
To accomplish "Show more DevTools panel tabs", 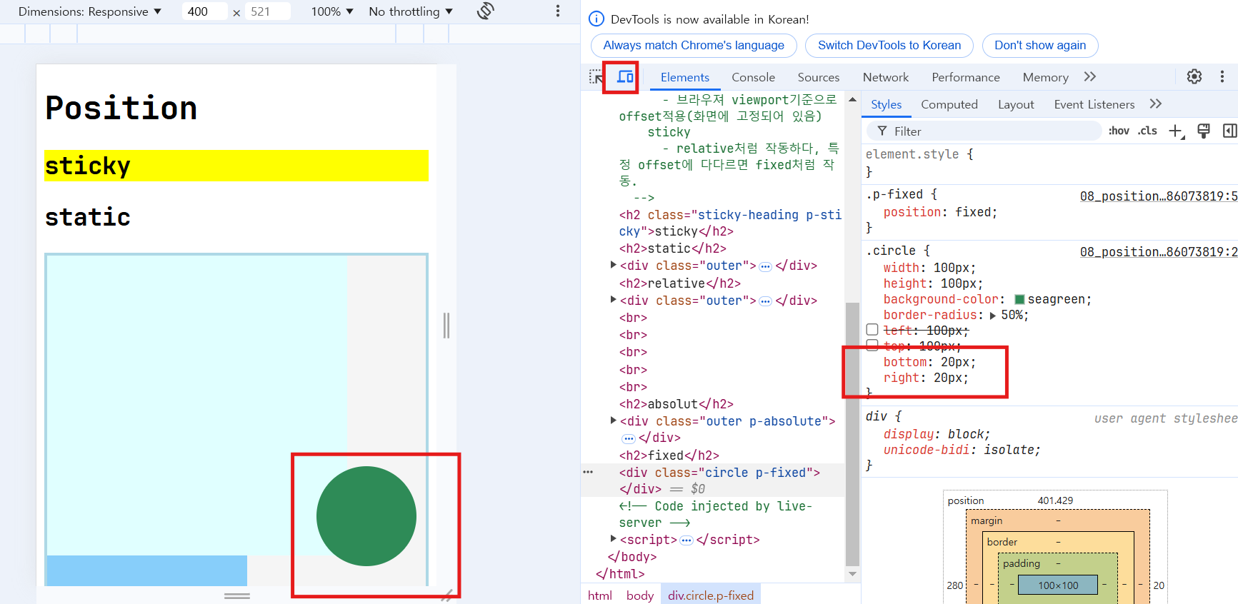I will [x=1089, y=77].
